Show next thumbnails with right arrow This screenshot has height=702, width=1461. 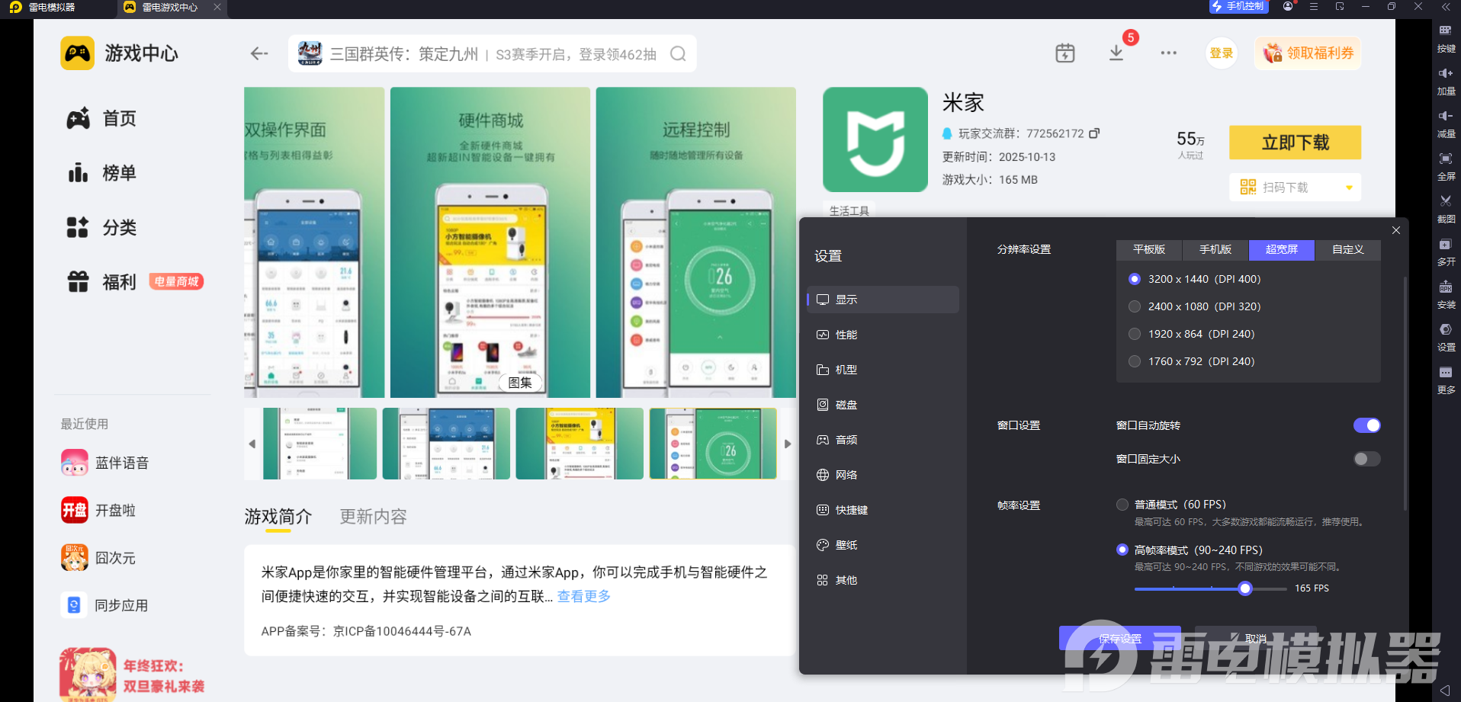click(788, 444)
